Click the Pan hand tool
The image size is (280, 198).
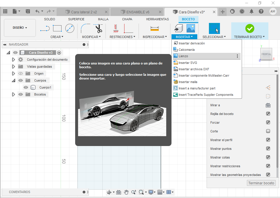tap(126, 192)
